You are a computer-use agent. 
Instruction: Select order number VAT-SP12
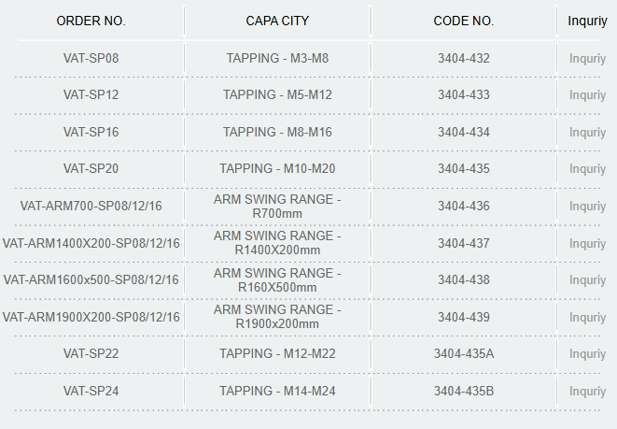click(91, 95)
